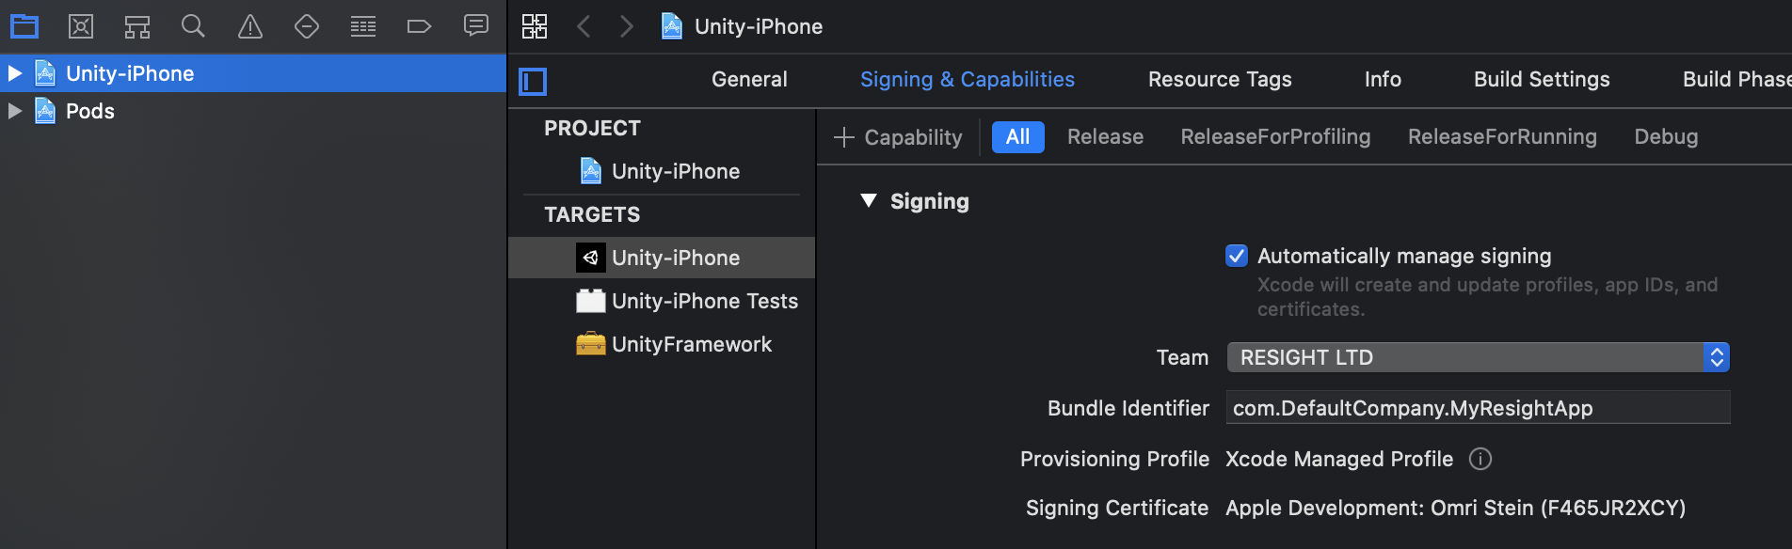Show the Debug navigator
Image resolution: width=1792 pixels, height=549 pixels.
[x=363, y=26]
